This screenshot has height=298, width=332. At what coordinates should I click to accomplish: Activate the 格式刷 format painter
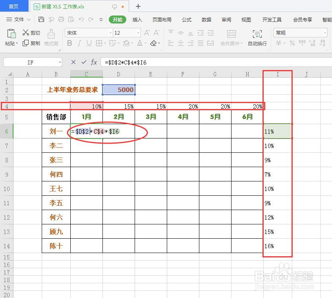tap(51, 37)
